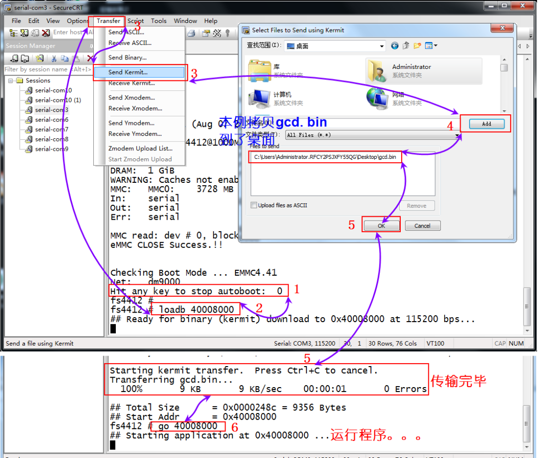Open the Transfer menu

(108, 21)
